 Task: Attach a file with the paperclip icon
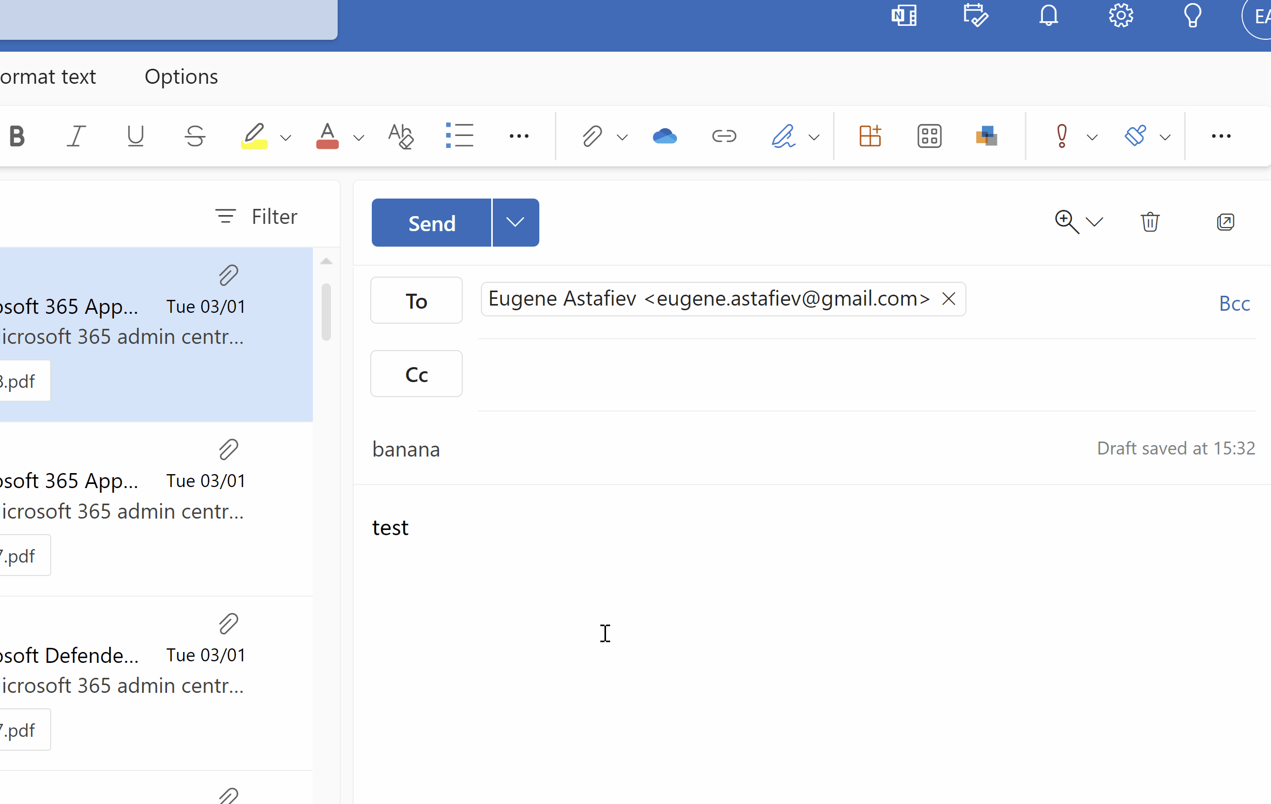[x=591, y=135]
